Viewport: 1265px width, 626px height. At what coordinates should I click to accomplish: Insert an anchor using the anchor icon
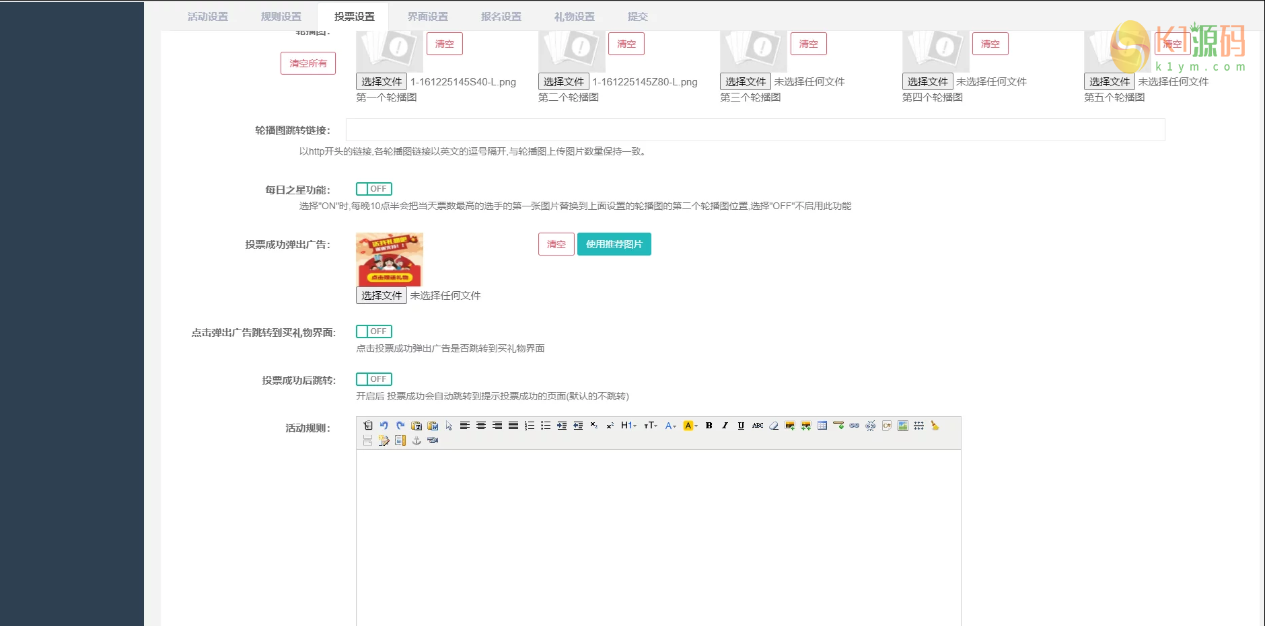pyautogui.click(x=417, y=441)
